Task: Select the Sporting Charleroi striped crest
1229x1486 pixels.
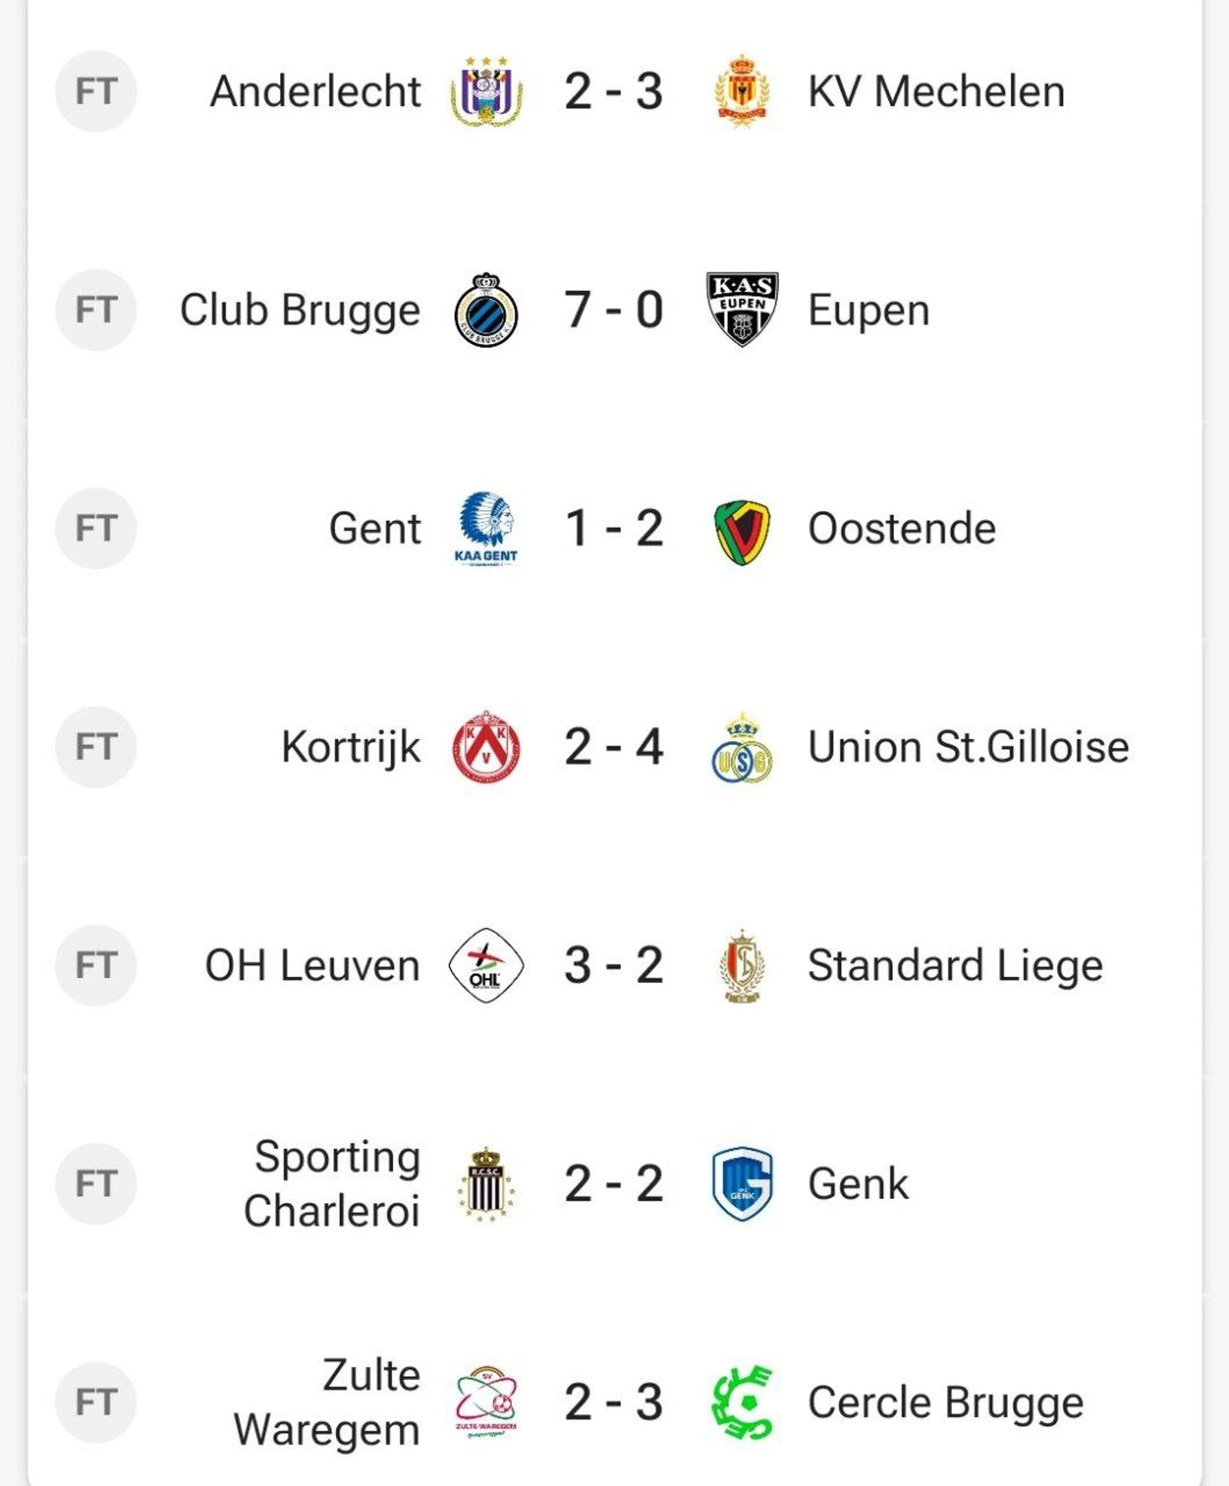Action: coord(486,1184)
